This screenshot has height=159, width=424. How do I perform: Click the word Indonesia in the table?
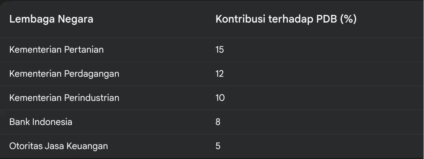(52, 122)
